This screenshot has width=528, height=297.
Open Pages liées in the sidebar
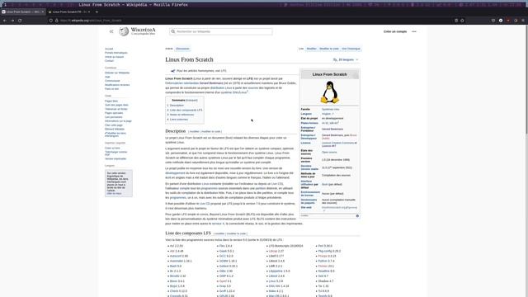point(111,101)
